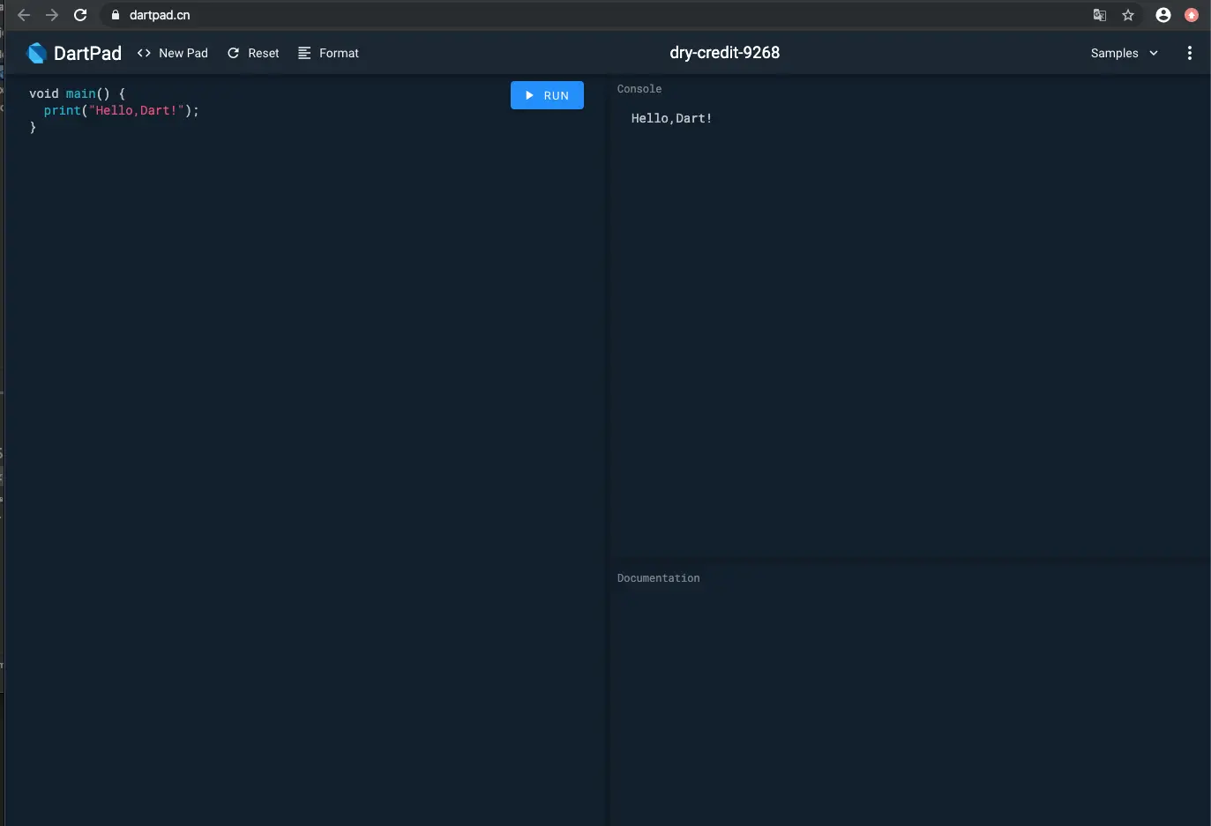
Task: Click the DartPad title text
Action: point(87,53)
